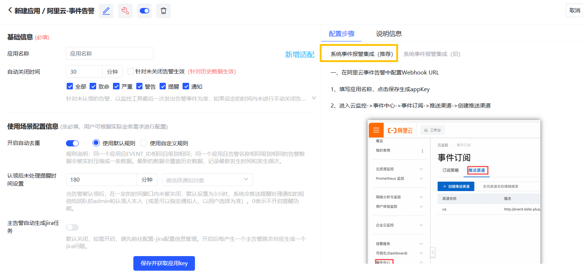Click the image panel collapse arrow
Viewport: 583px width, 271px height.
[433, 252]
